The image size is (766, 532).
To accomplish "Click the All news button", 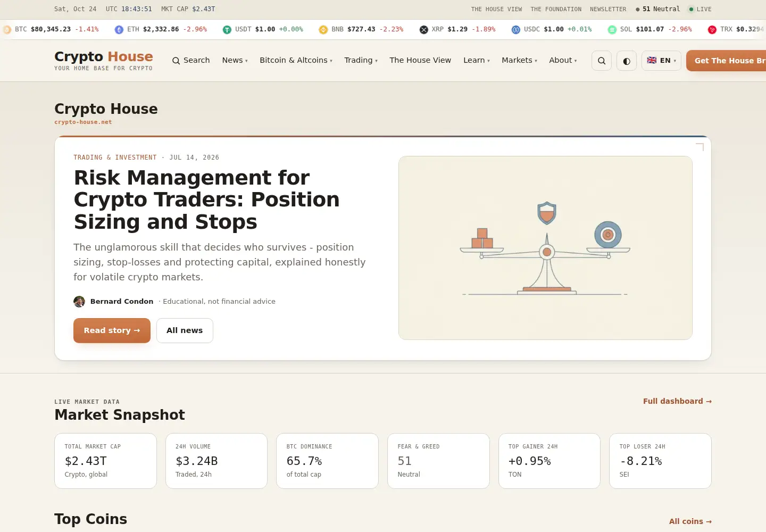I will point(185,330).
